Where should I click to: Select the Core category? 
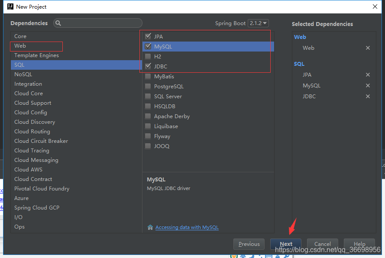click(x=76, y=36)
